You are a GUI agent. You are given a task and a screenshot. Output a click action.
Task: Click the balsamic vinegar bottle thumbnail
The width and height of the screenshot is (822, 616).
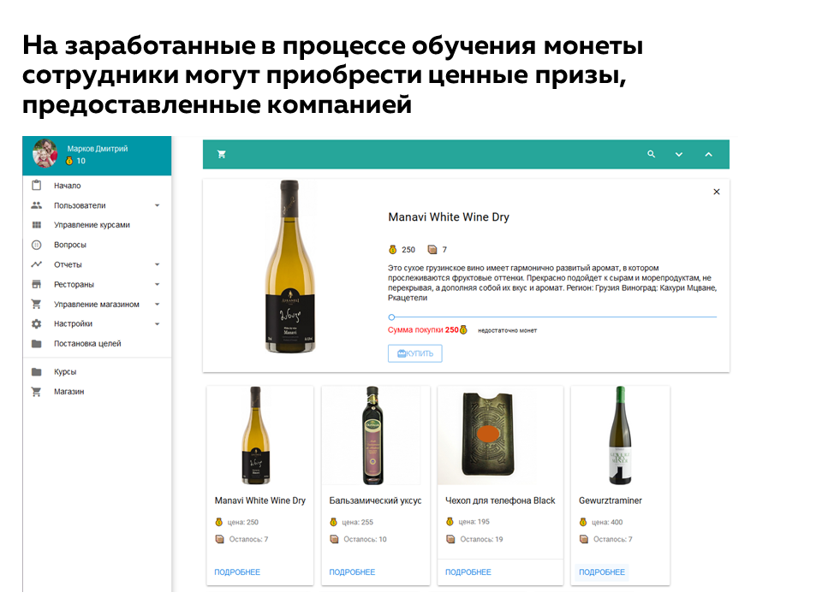point(372,435)
